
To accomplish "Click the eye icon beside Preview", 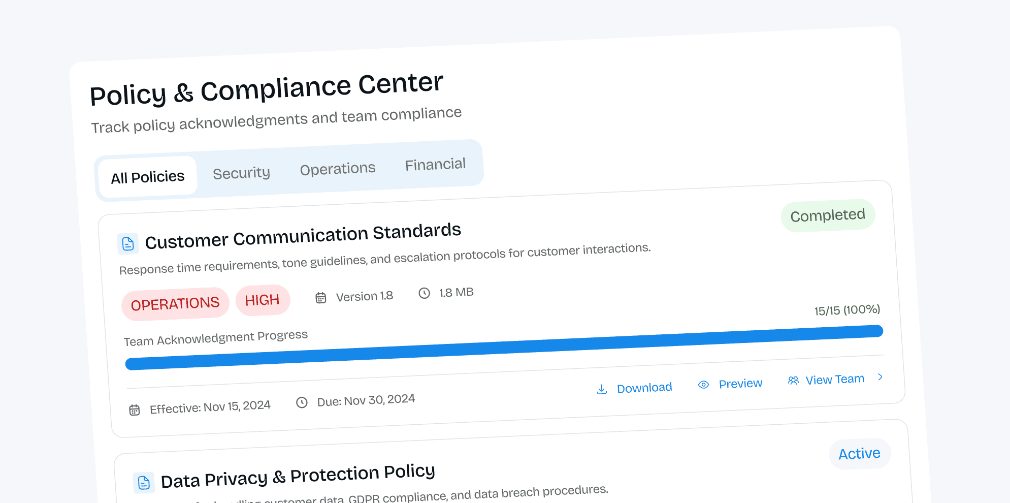I will tap(703, 385).
